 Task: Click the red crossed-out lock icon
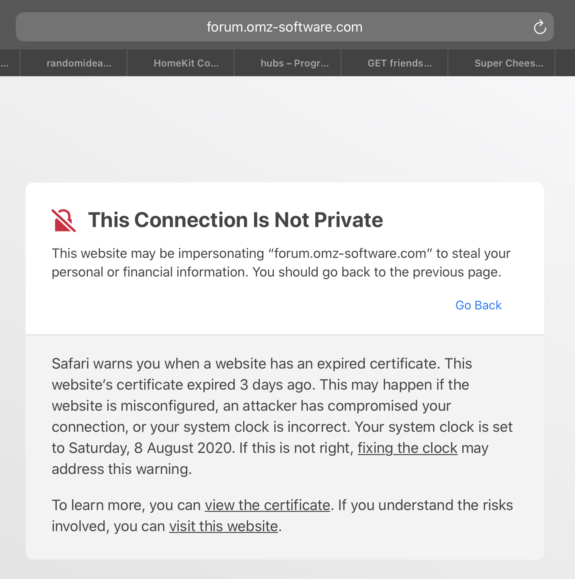[64, 221]
